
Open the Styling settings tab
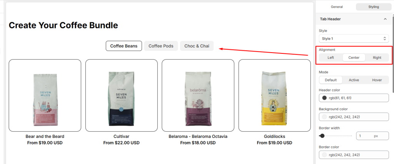point(374,7)
